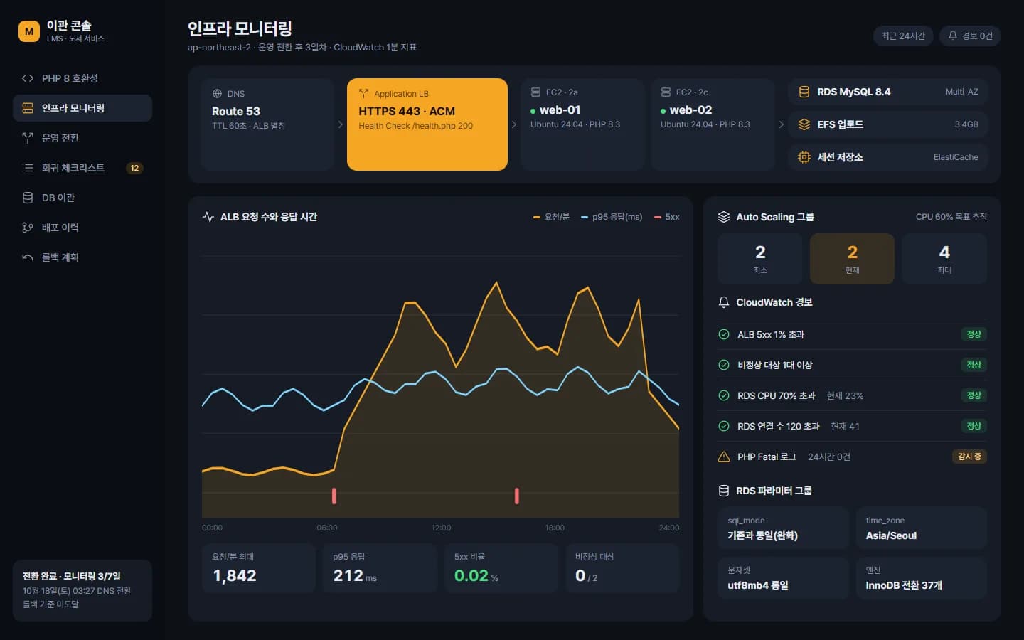
Task: Click the 엔진 InnoDB 전환 37개 tile
Action: (922, 577)
